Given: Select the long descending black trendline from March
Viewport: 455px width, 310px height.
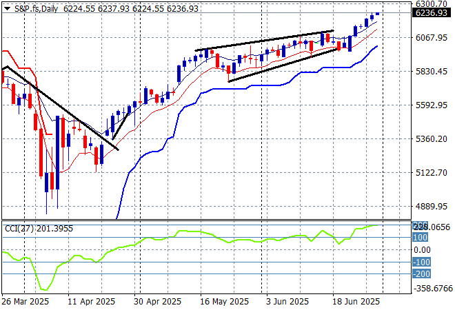Looking at the screenshot, I should 62,108.
